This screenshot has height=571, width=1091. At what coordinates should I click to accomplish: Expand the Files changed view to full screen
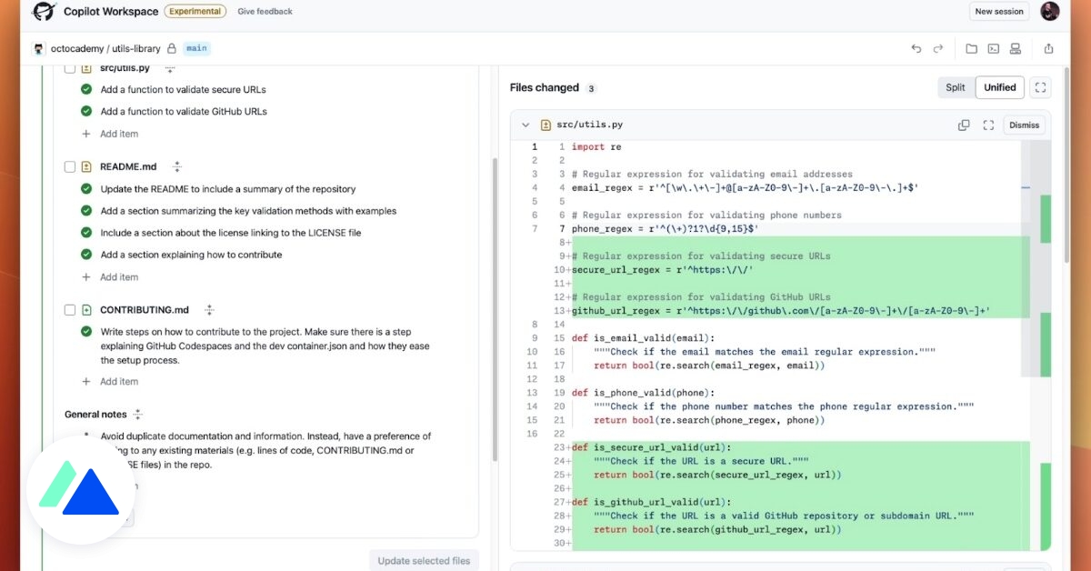coord(1040,87)
